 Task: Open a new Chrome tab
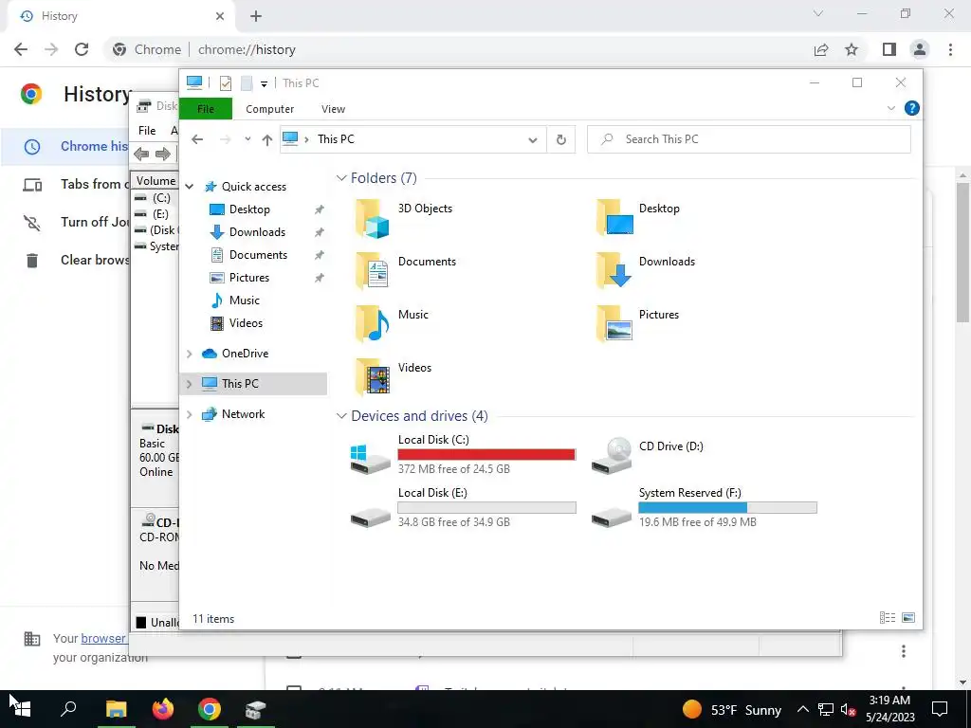pos(256,16)
